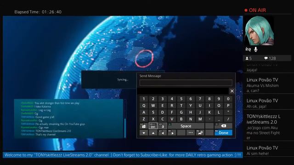
Task: Click the ON AIR indicator
Action: coord(255,10)
